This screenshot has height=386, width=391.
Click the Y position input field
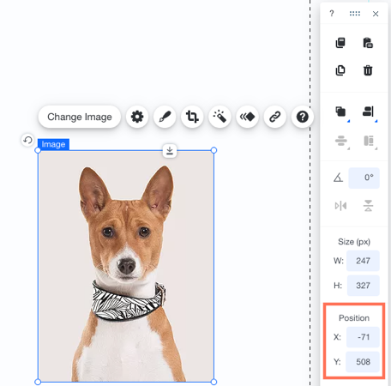tap(363, 362)
